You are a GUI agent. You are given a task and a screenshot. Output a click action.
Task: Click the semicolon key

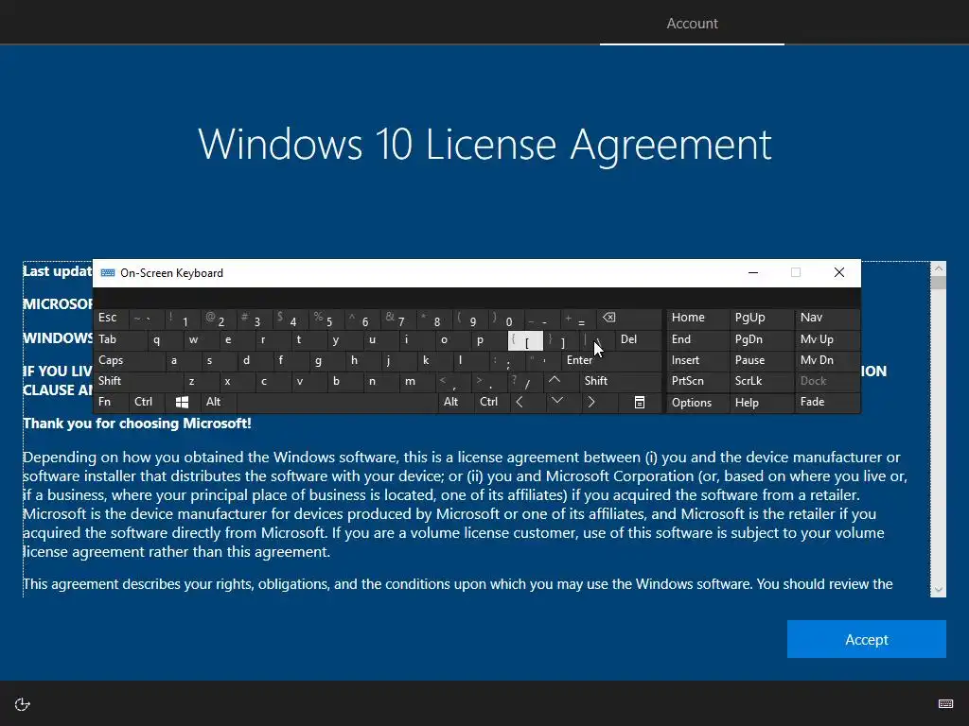pyautogui.click(x=507, y=360)
